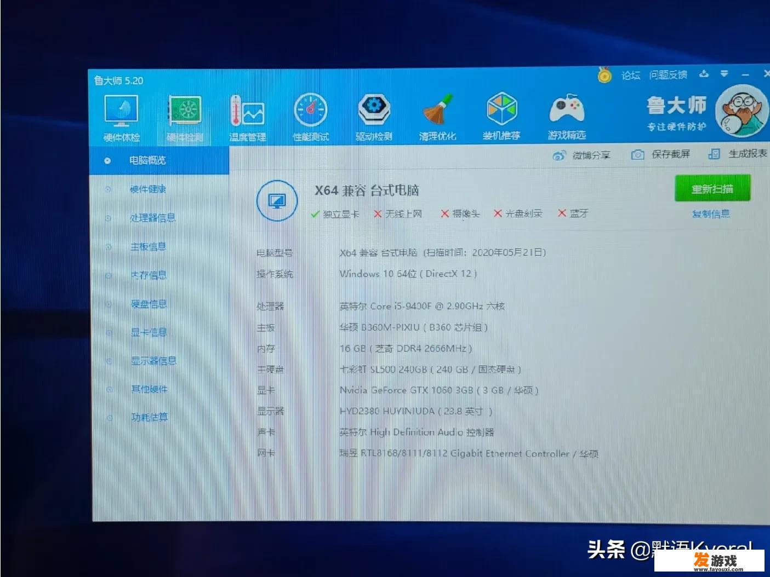The width and height of the screenshot is (770, 577).
Task: Click the X64 兼容 台式电脑 heading
Action: [x=367, y=191]
